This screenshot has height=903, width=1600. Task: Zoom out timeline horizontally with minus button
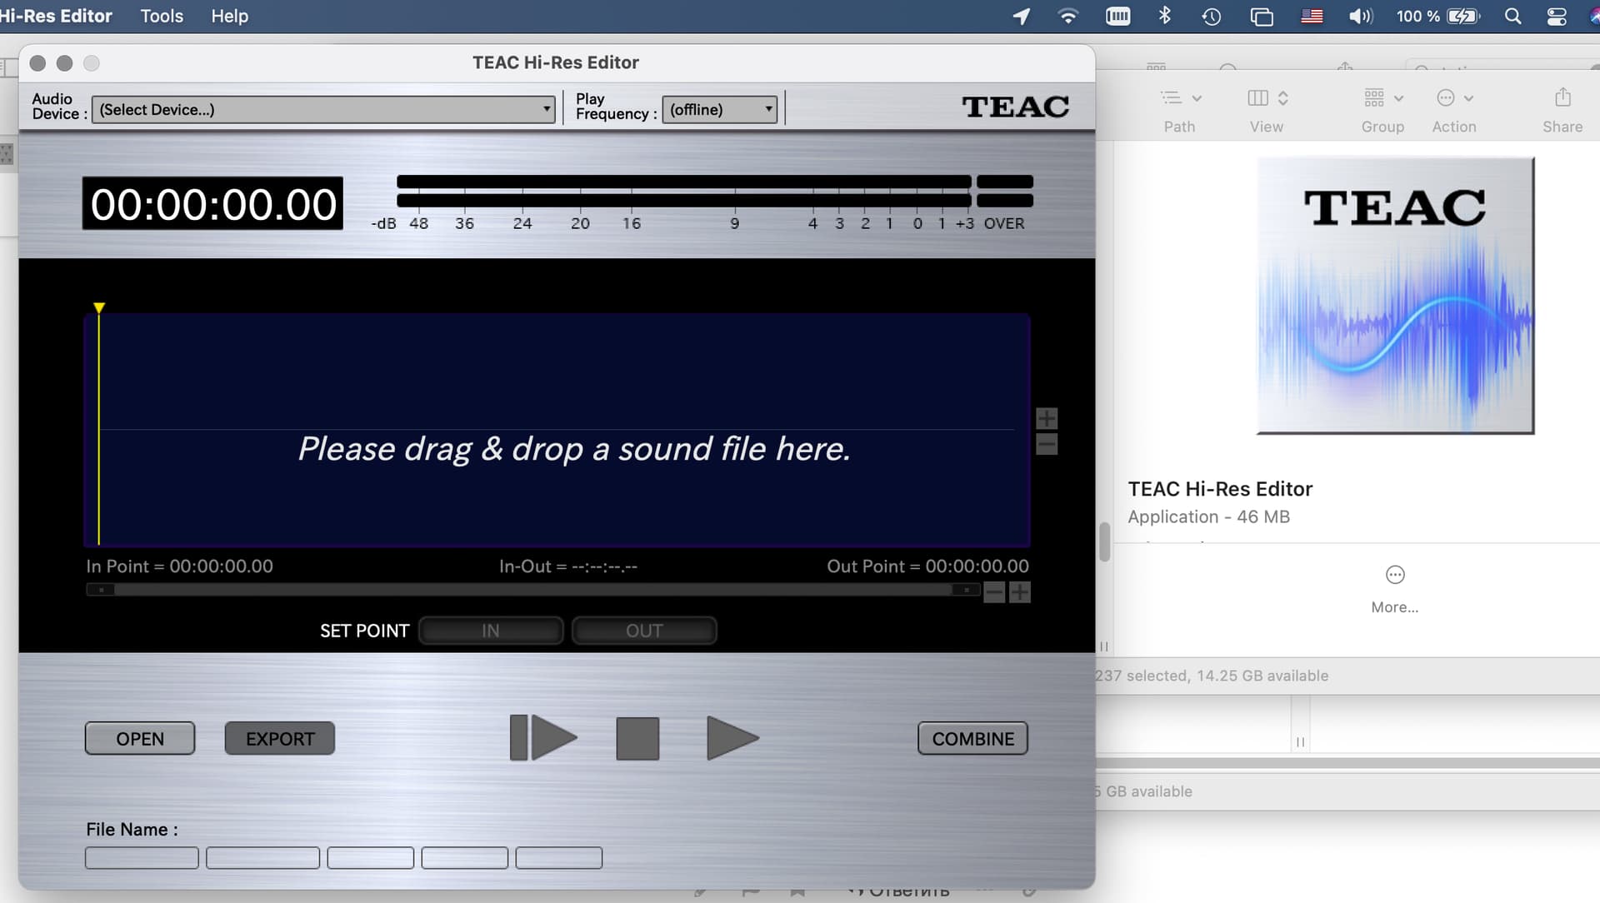click(994, 592)
